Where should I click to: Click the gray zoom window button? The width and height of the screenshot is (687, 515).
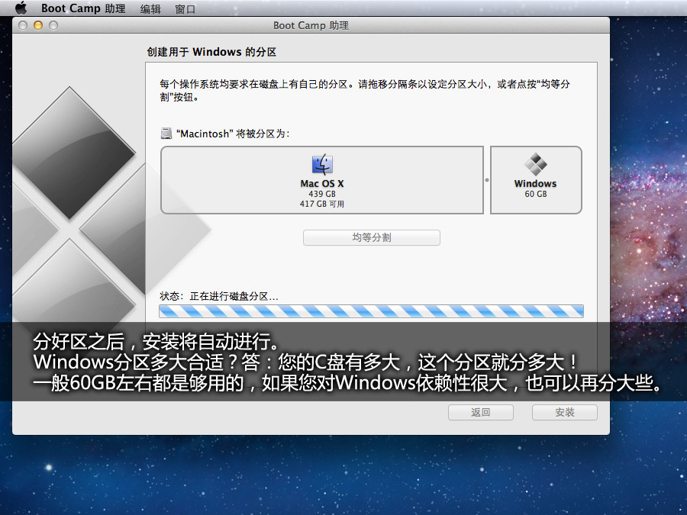pos(53,25)
